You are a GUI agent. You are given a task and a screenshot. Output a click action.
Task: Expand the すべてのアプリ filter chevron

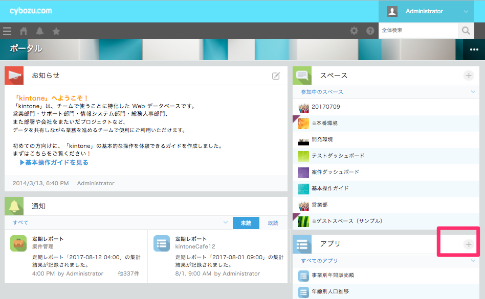point(473,260)
